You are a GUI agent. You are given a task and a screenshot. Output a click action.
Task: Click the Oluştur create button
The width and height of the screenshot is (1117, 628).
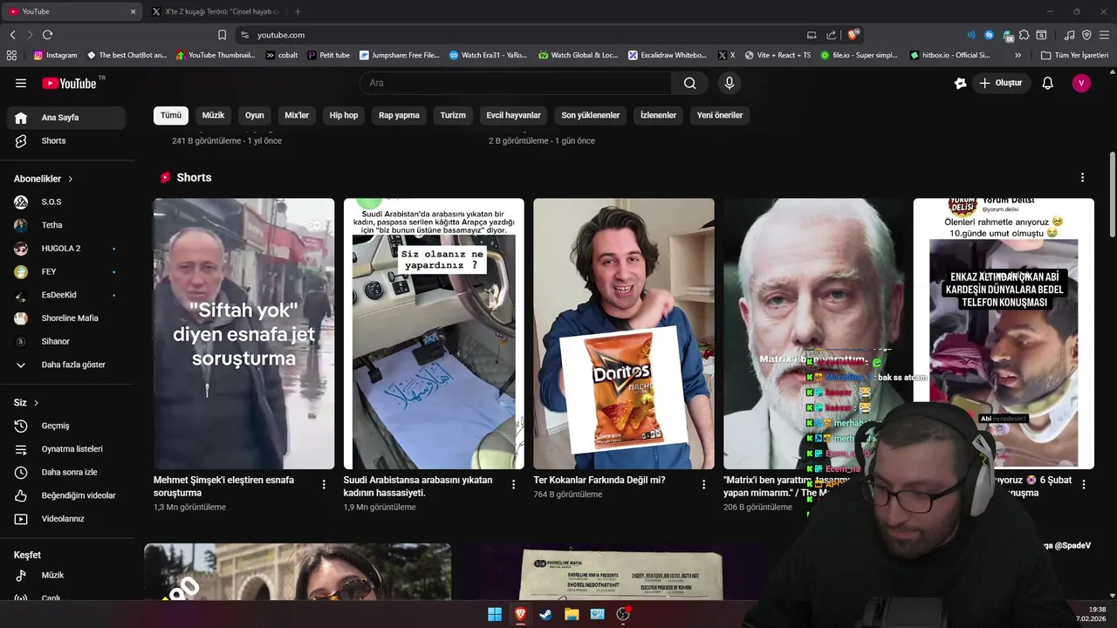click(1001, 83)
